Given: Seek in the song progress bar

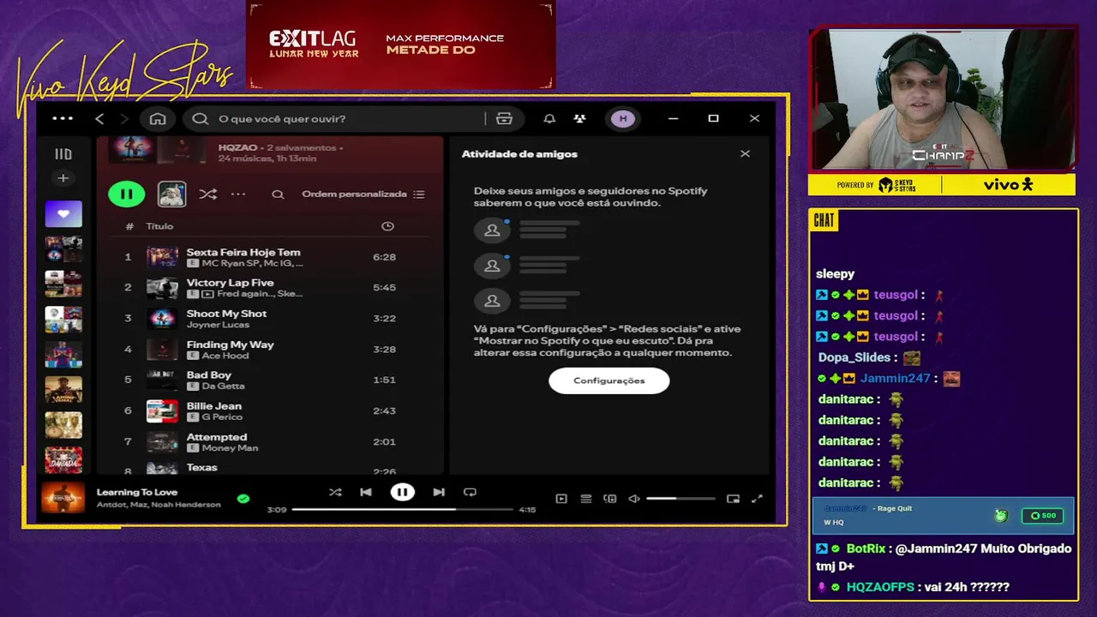Looking at the screenshot, I should 402,509.
